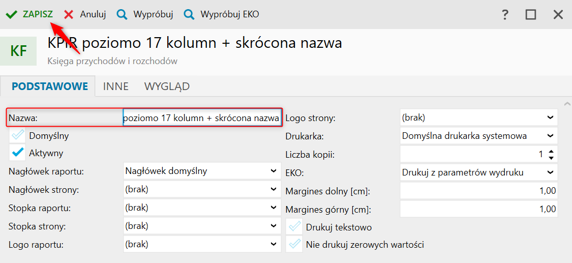Click the red X Anuluj icon

69,15
